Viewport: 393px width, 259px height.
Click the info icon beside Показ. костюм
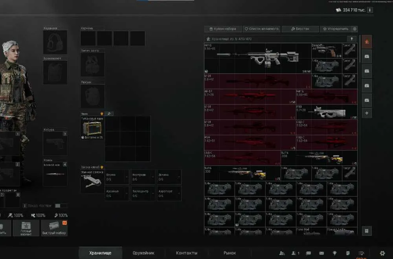pos(24,206)
